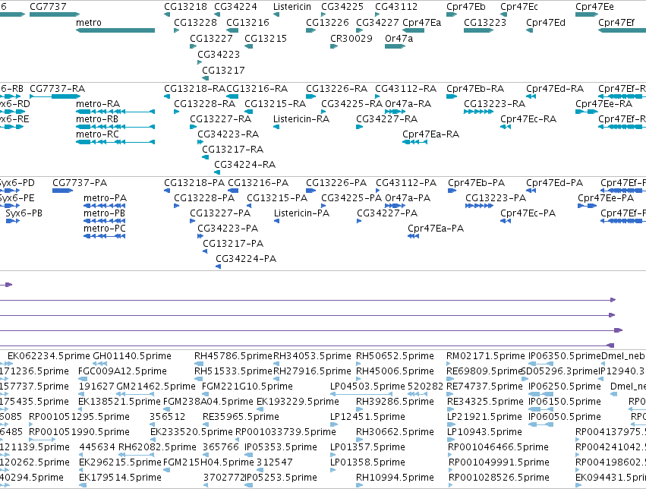Select the LP04503.5prime EST label
Image resolution: width=646 pixels, height=489 pixels.
[368, 386]
